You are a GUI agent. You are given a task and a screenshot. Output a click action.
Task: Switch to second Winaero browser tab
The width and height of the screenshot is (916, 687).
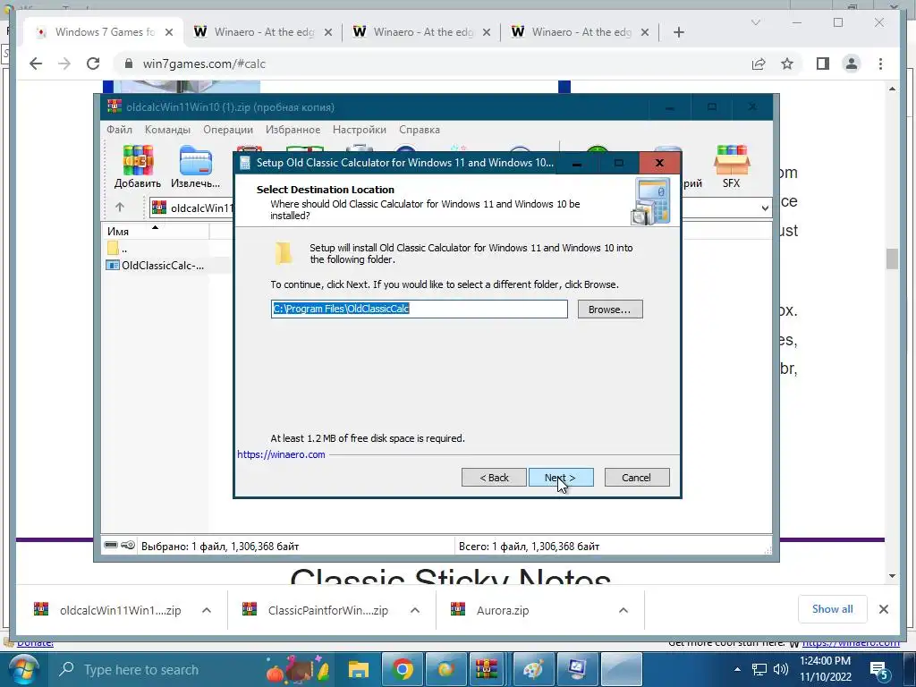pyautogui.click(x=420, y=32)
